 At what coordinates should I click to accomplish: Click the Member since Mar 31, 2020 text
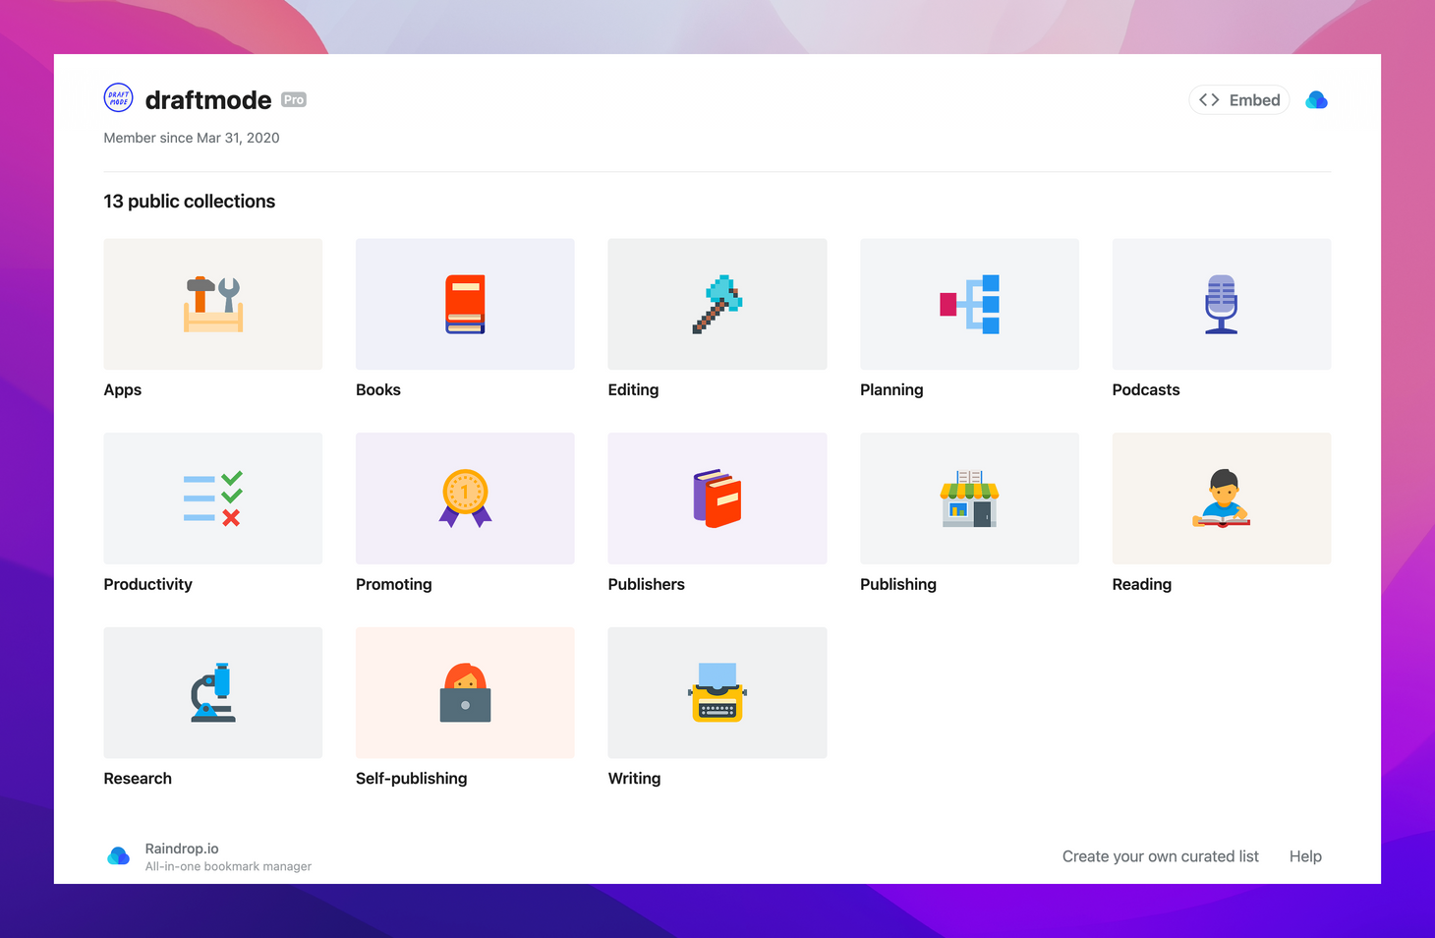click(192, 138)
